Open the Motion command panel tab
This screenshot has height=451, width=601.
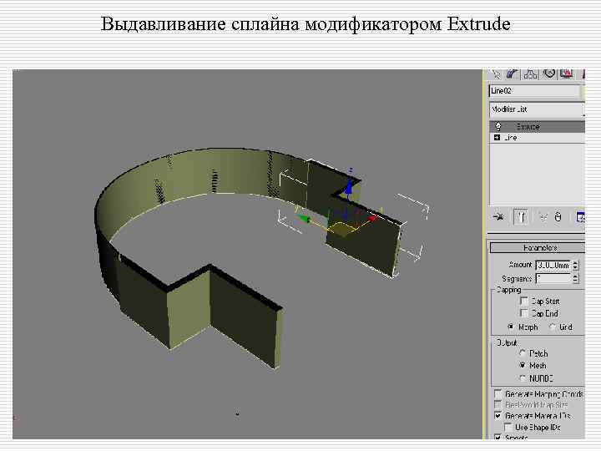tap(549, 74)
